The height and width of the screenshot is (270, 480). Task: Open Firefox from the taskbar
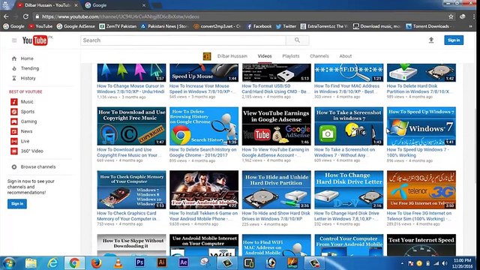(96, 263)
